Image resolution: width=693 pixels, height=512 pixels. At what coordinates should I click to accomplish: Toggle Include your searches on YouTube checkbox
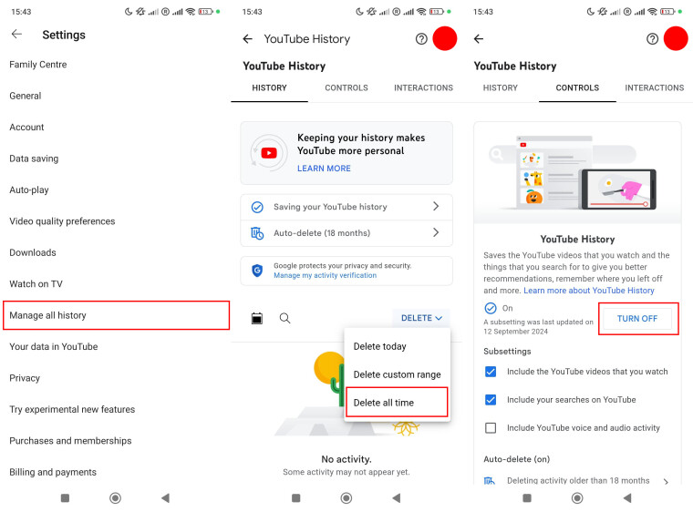[x=491, y=400]
